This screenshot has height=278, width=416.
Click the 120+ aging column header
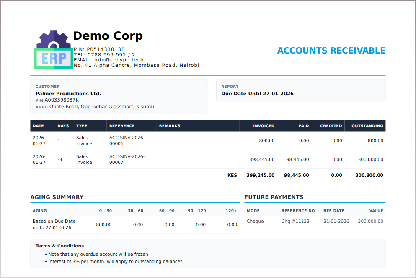(x=231, y=211)
